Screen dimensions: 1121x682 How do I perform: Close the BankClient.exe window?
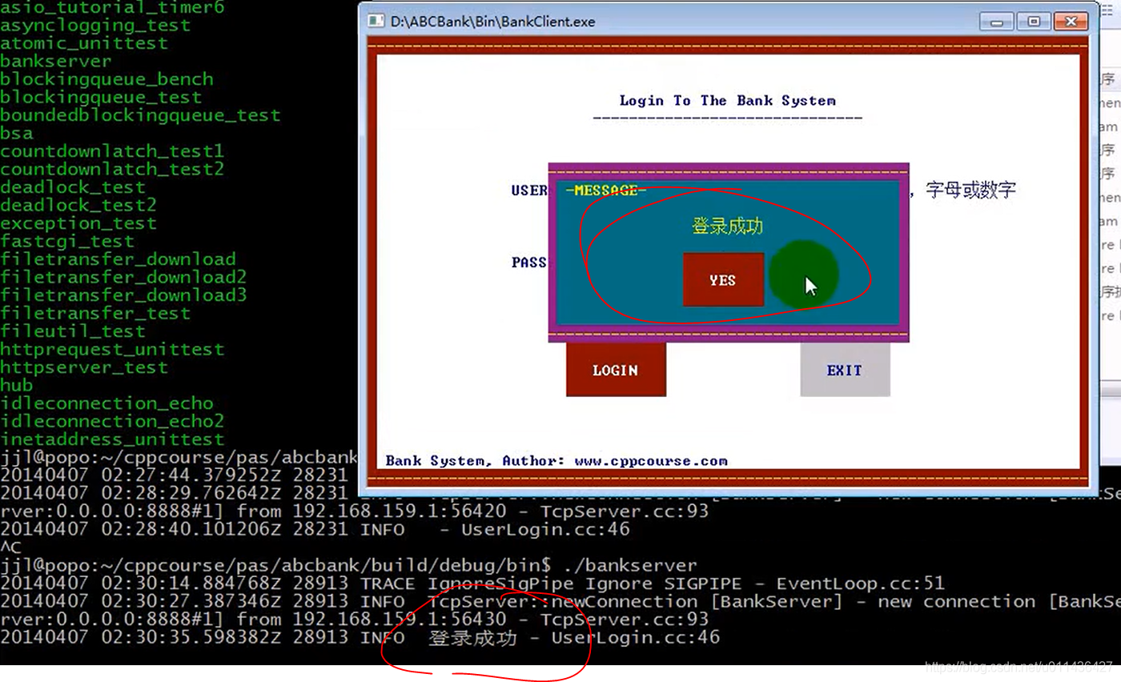1071,22
